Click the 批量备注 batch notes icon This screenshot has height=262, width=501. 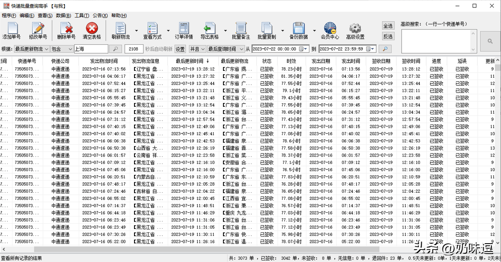[x=240, y=30]
